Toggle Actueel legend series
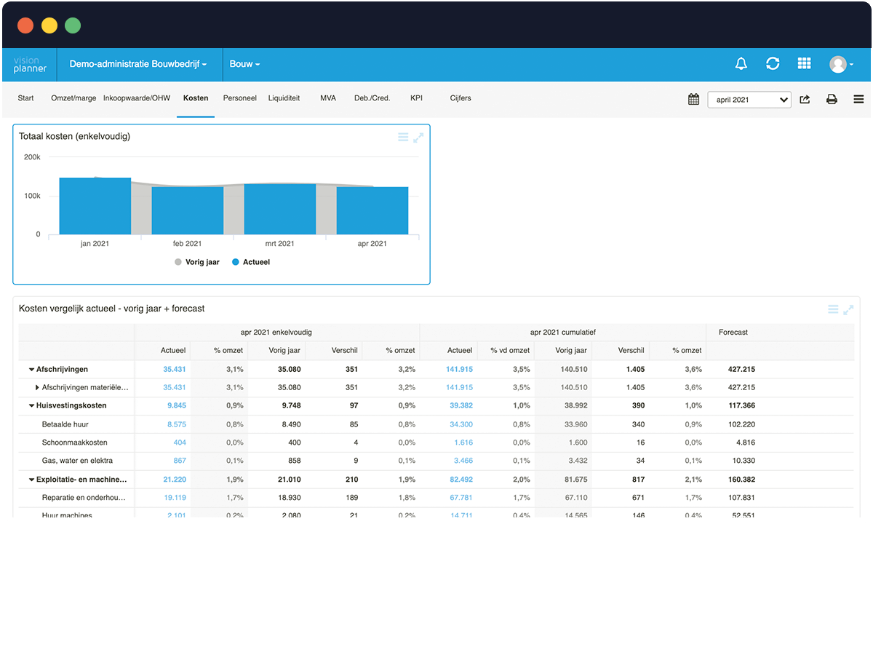The image size is (873, 655). coord(250,262)
